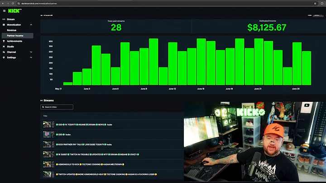The width and height of the screenshot is (326, 183).
Task: Reload the page with the refresh icon
Action: click(13, 4)
